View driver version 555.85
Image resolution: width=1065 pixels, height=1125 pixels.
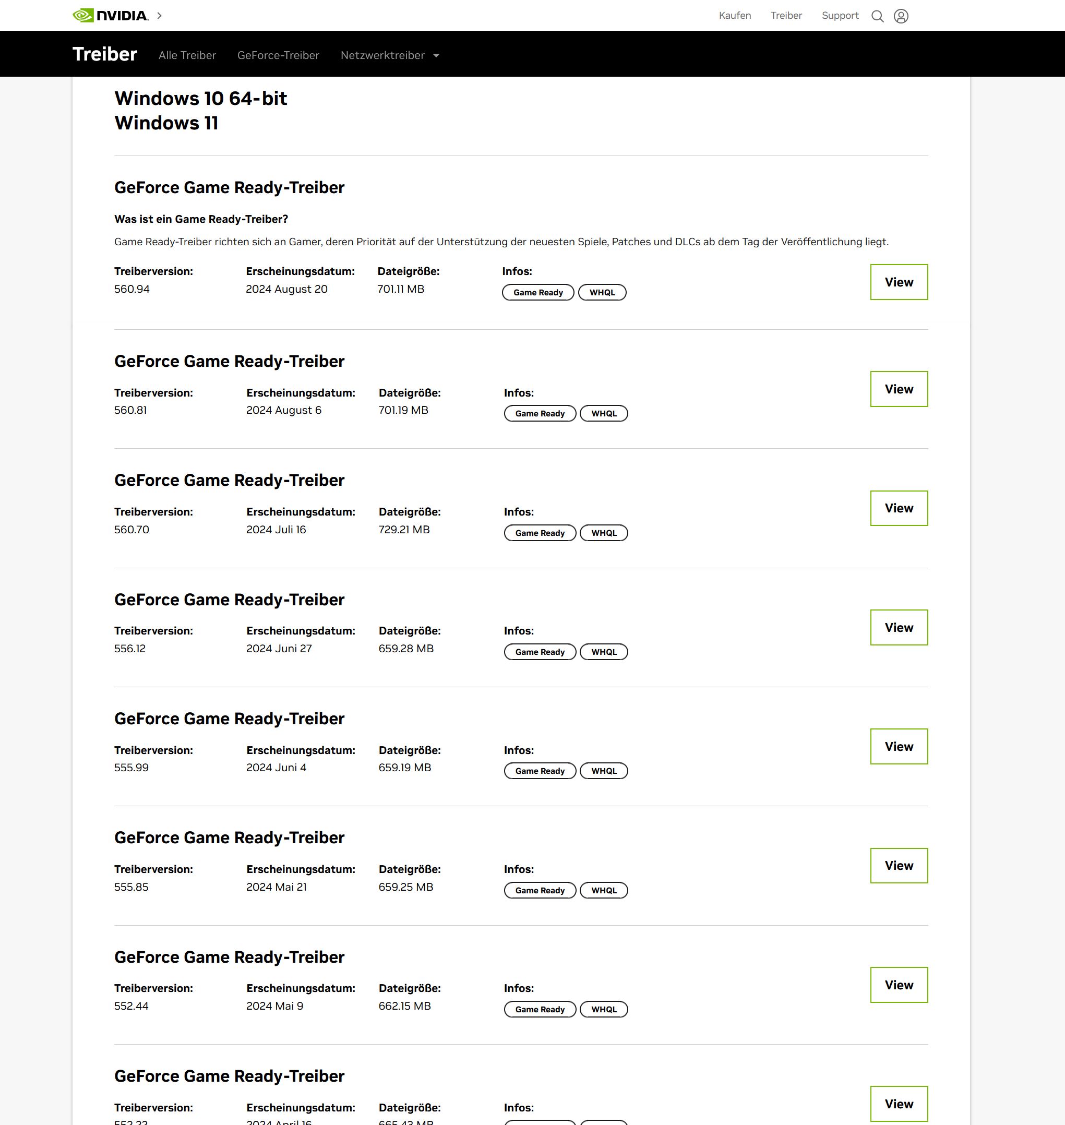click(899, 866)
